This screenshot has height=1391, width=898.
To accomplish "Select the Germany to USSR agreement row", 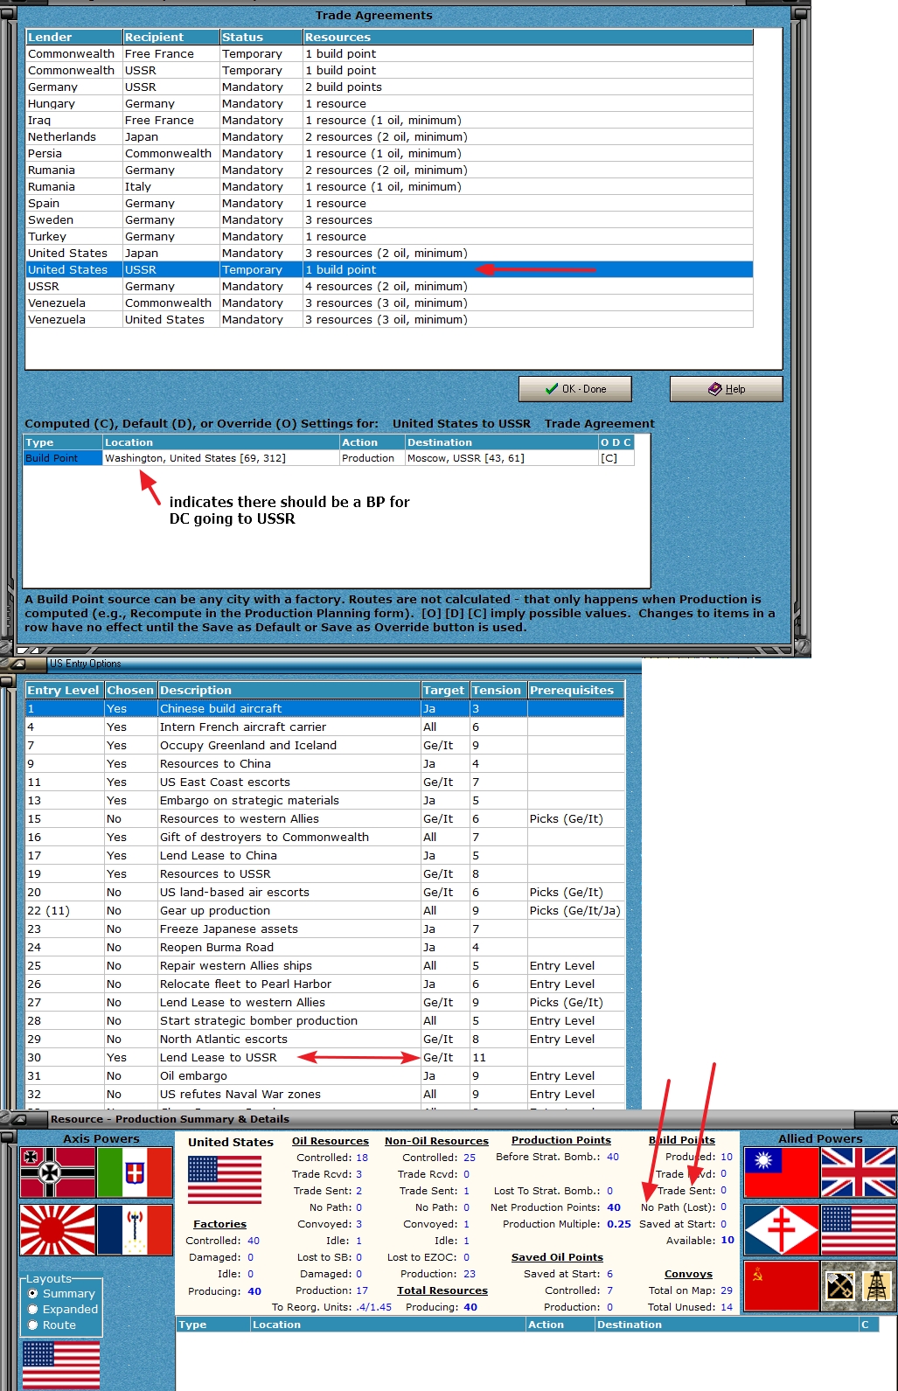I will click(x=389, y=87).
